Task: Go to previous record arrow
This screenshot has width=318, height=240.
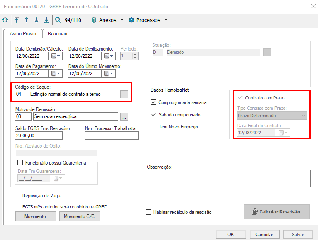Action: point(27,20)
